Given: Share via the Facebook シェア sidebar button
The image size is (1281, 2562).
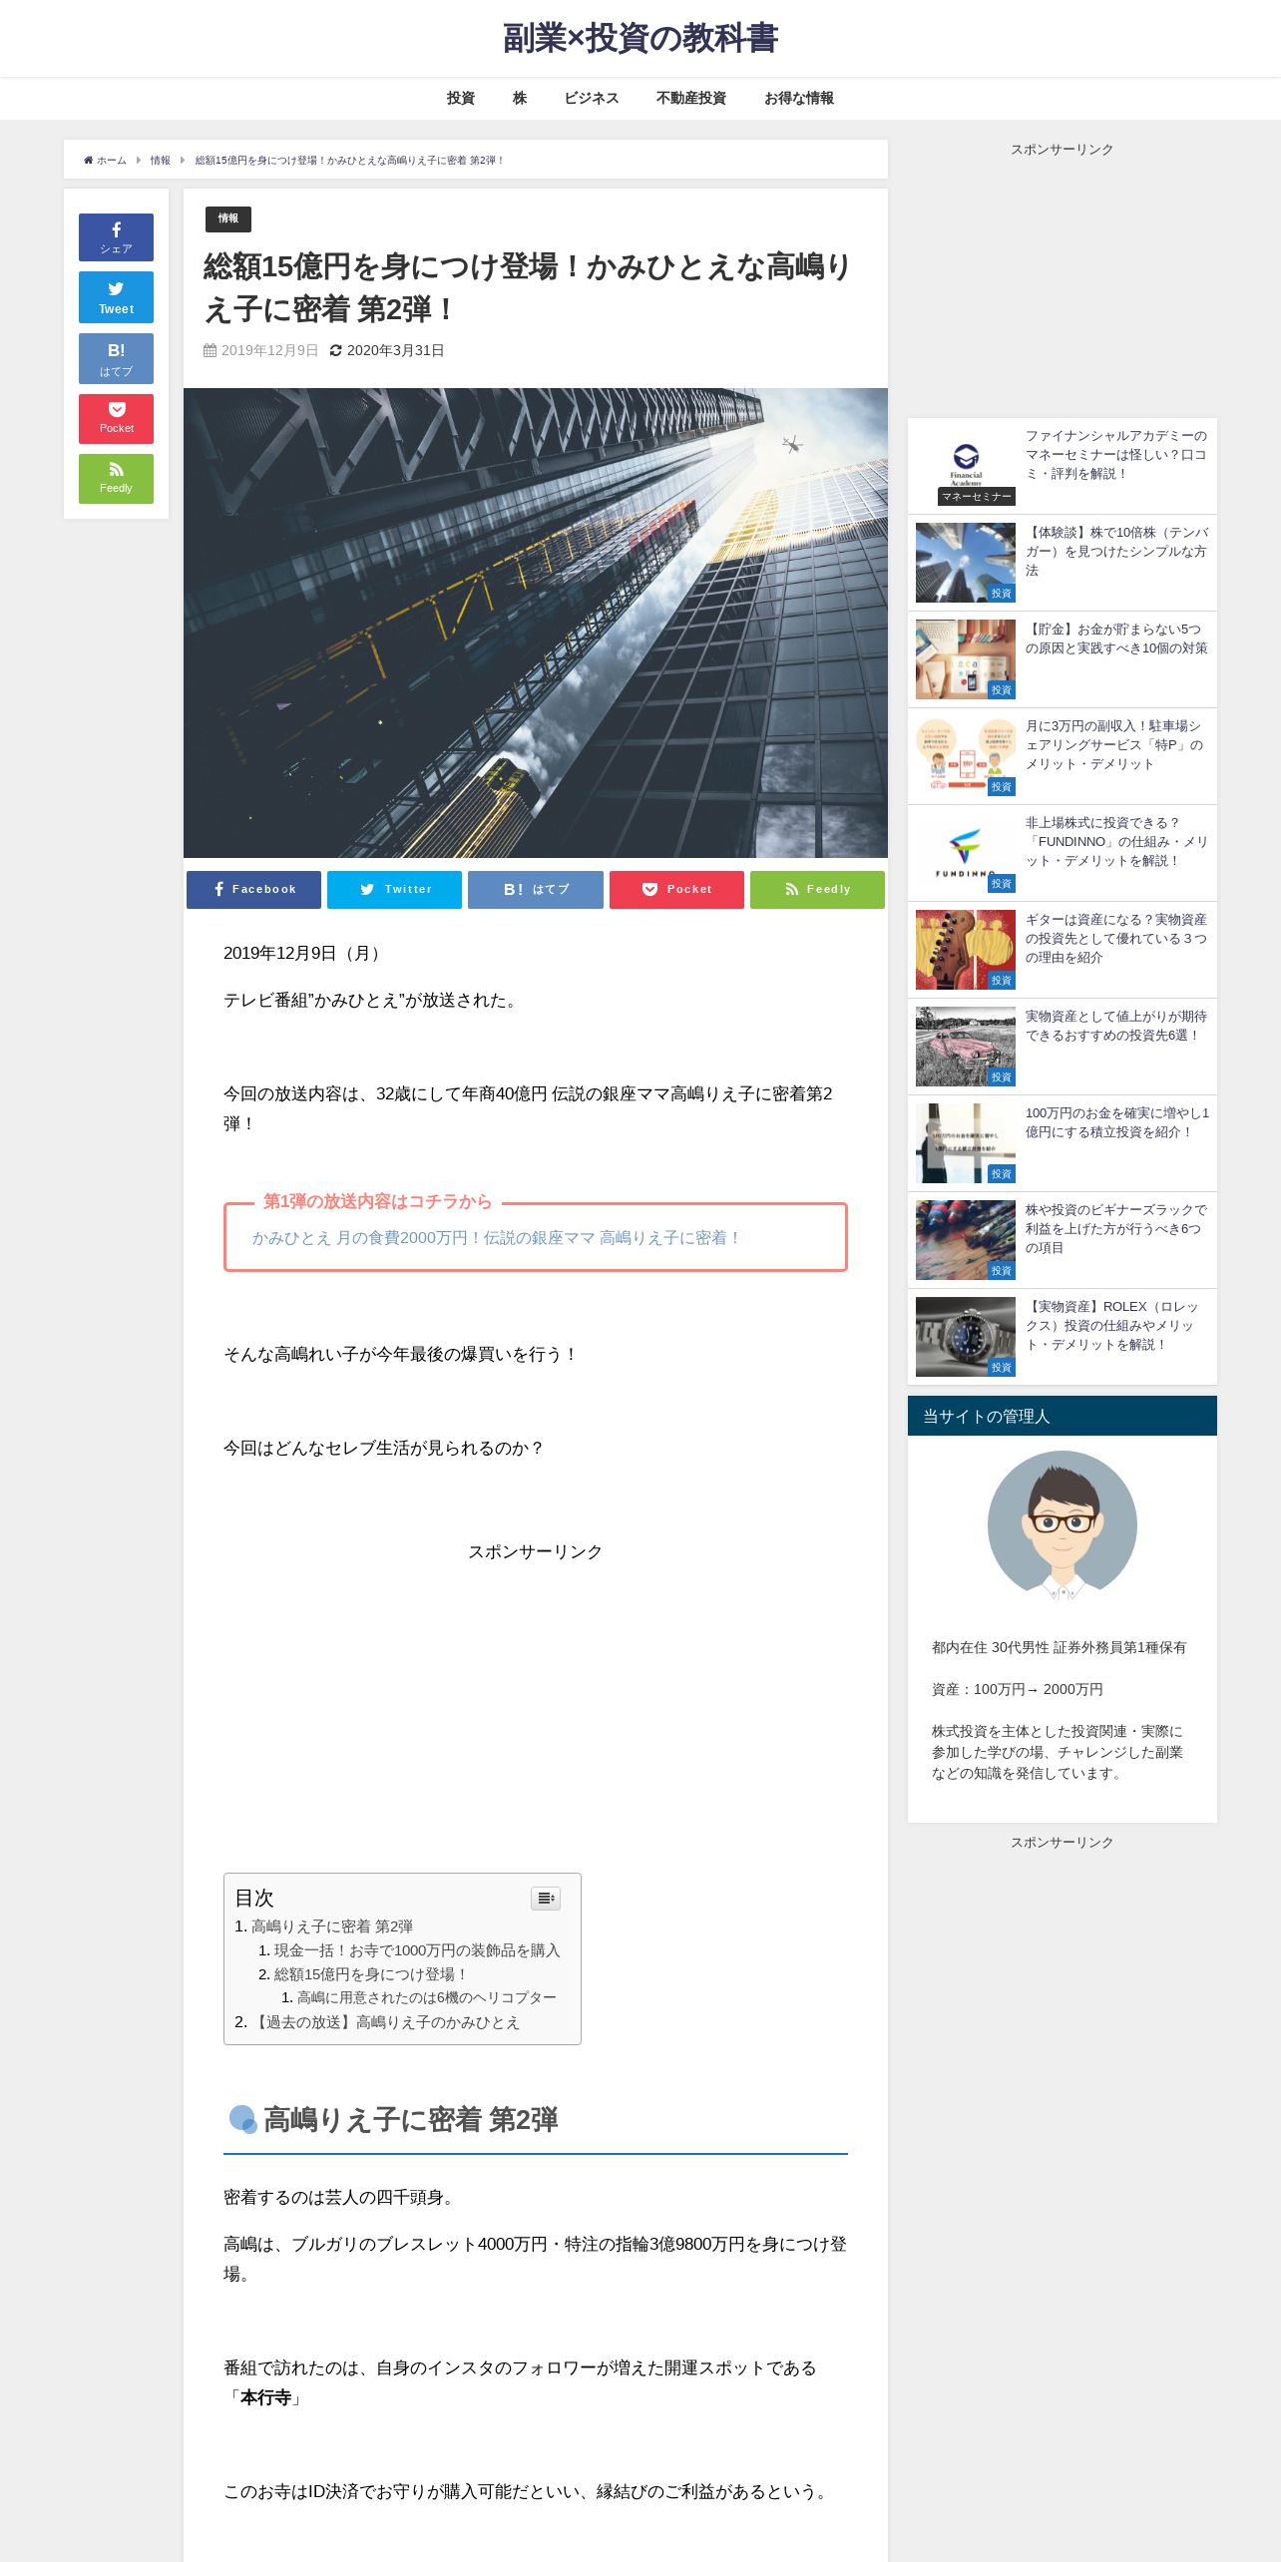Looking at the screenshot, I should 116,237.
